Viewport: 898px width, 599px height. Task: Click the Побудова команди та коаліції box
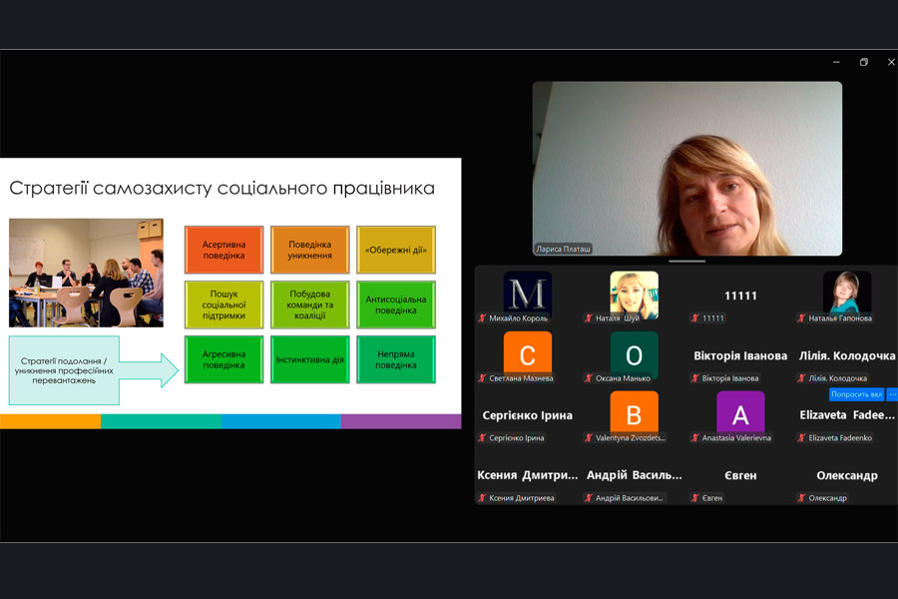[310, 304]
